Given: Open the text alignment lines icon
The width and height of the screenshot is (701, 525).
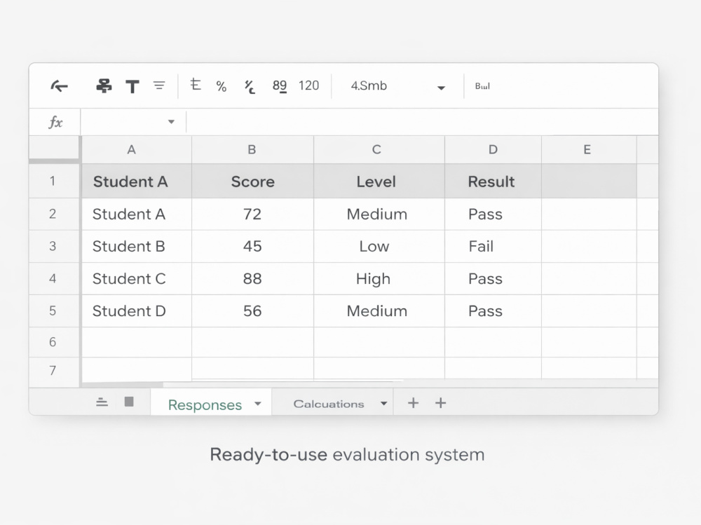Looking at the screenshot, I should [x=159, y=85].
